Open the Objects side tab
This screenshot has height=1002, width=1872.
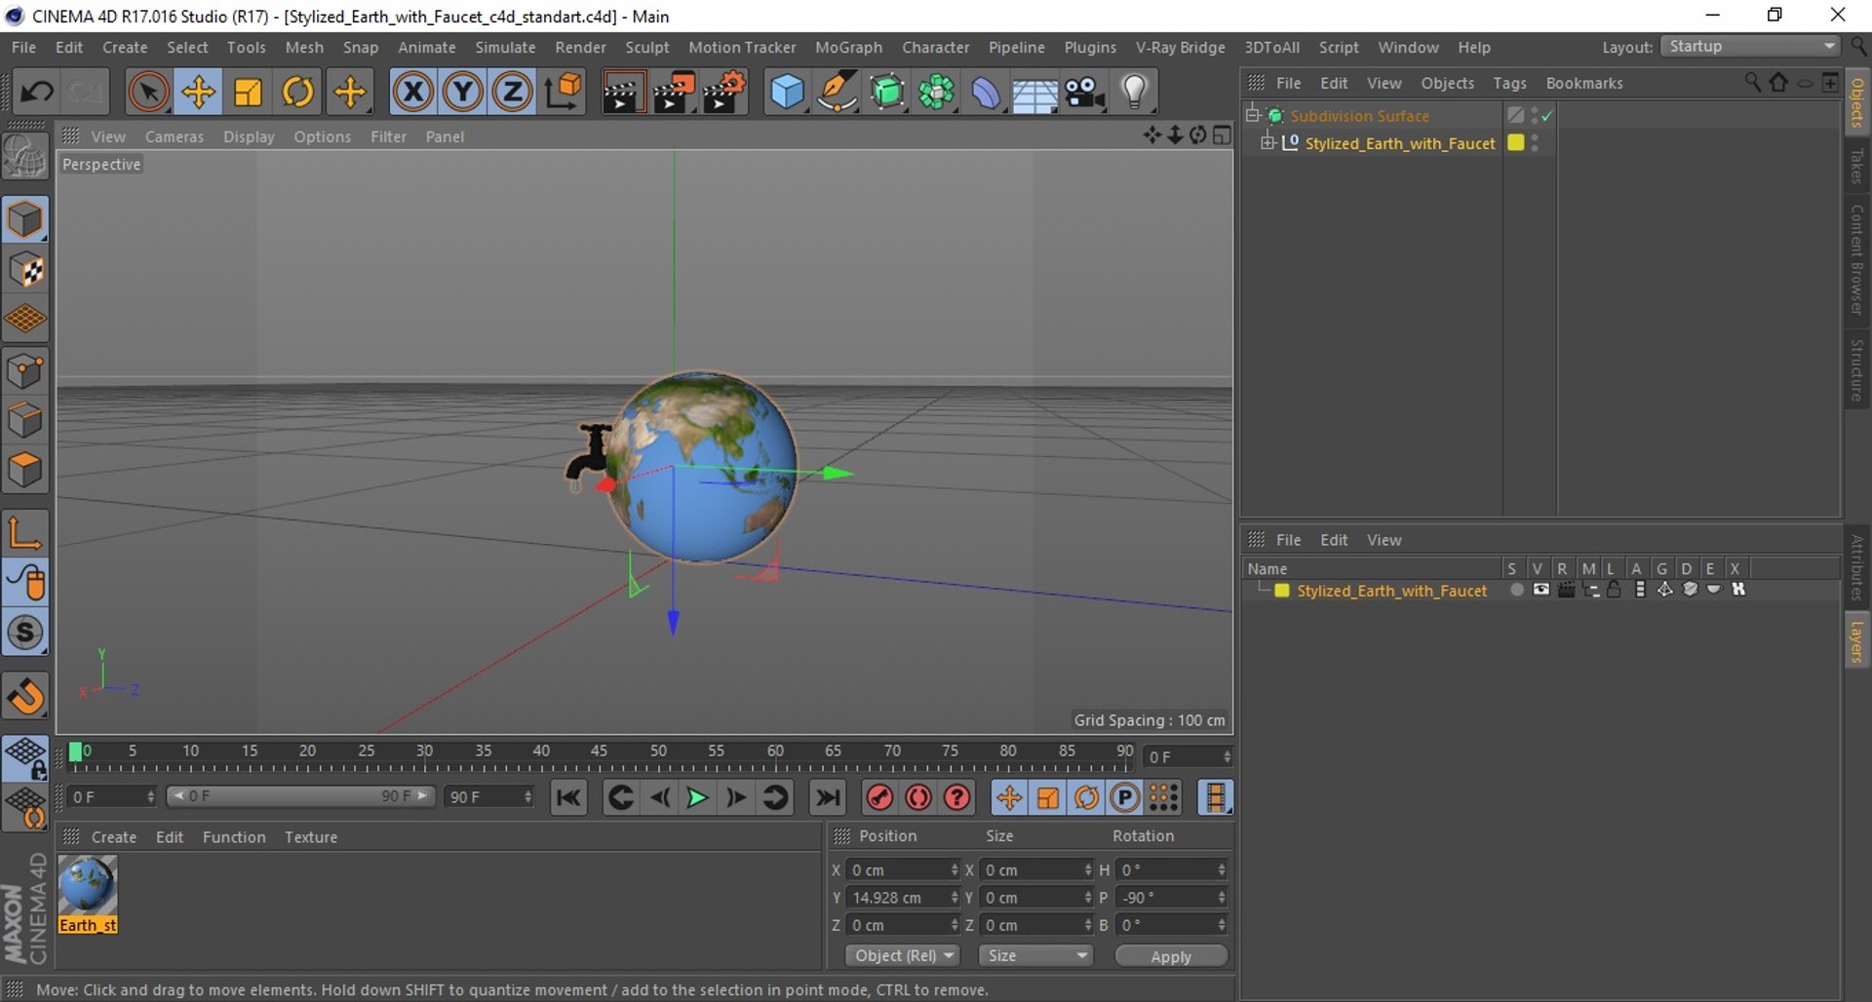click(x=1857, y=103)
